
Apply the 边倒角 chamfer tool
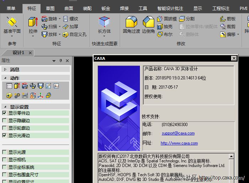[149, 25]
